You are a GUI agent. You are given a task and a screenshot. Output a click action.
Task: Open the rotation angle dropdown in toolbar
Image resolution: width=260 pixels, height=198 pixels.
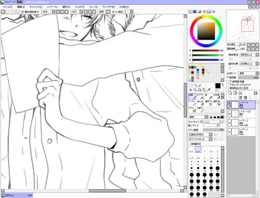pyautogui.click(x=81, y=12)
